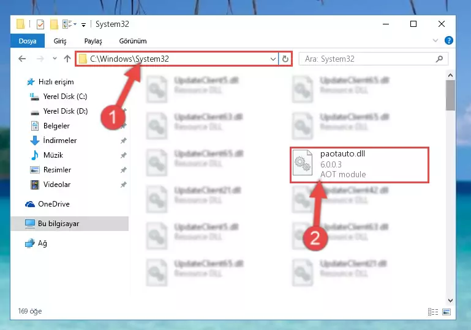Click the scroll up arrow of file list

tap(450, 75)
